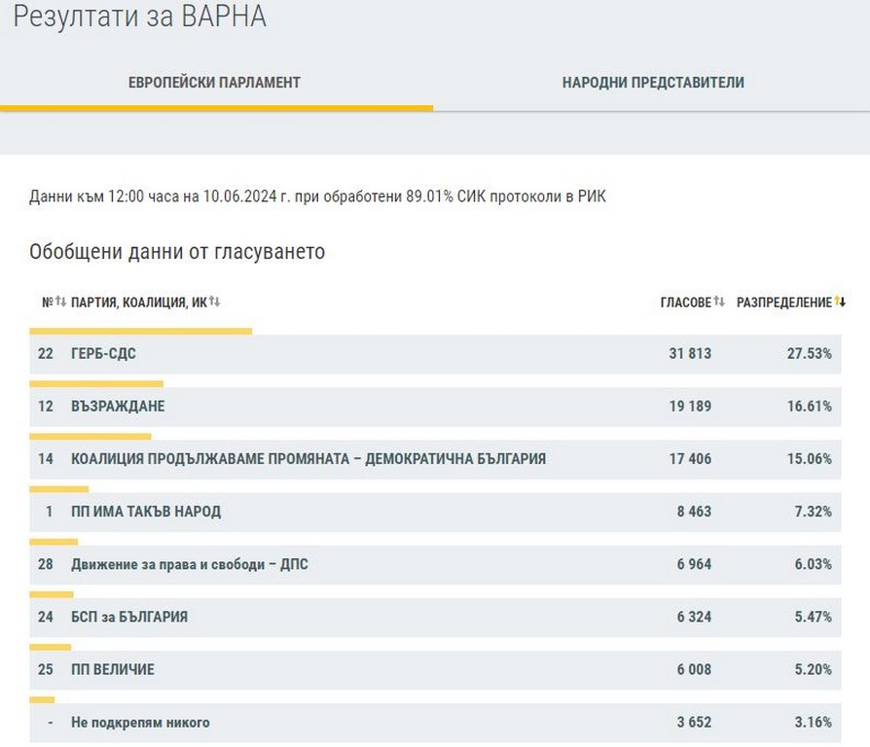The width and height of the screenshot is (870, 747).
Task: Select the ПП ВЕЛИЧИЕ party name
Action: point(113,669)
